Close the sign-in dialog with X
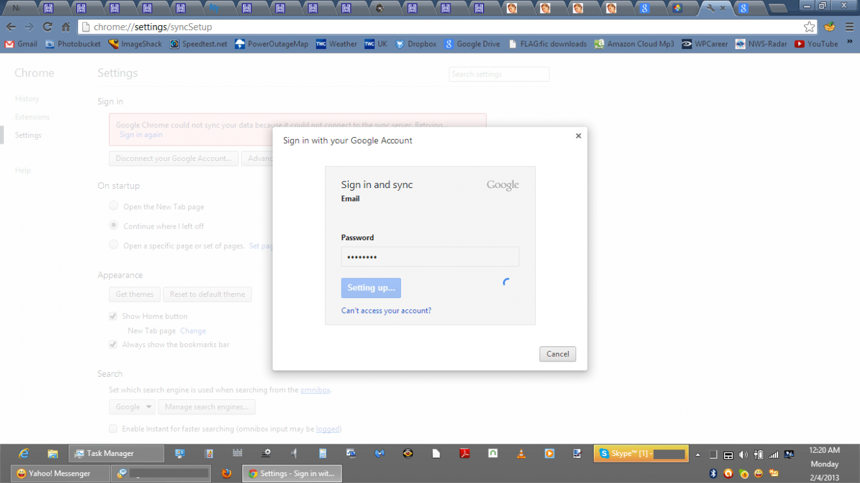 pos(578,136)
